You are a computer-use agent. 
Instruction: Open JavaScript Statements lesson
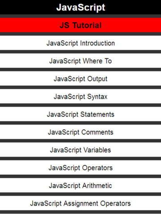click(80, 114)
